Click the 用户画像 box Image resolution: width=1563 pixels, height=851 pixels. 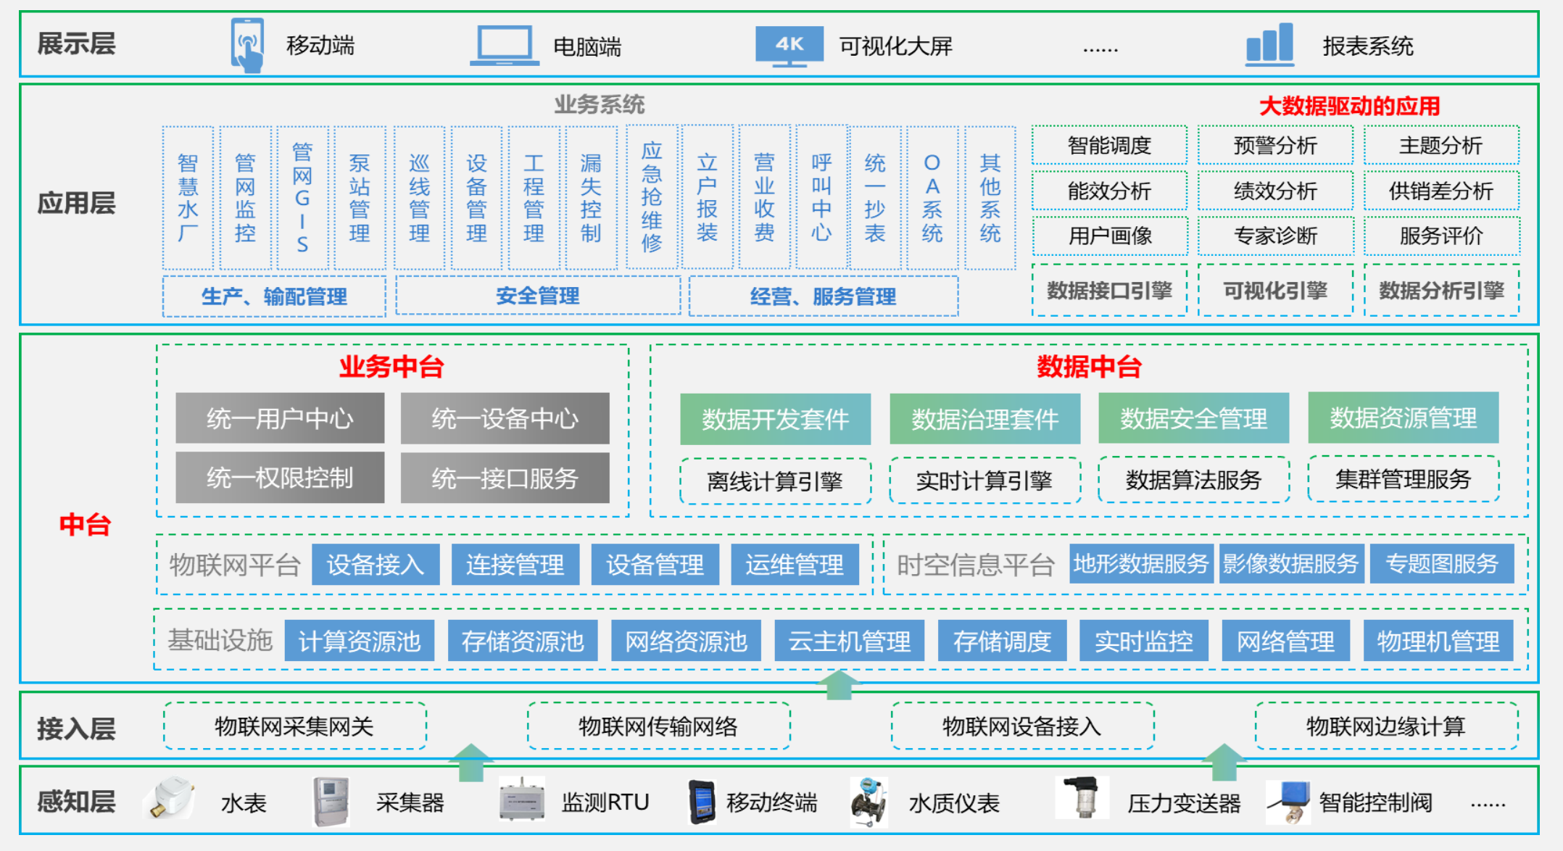(x=1110, y=236)
